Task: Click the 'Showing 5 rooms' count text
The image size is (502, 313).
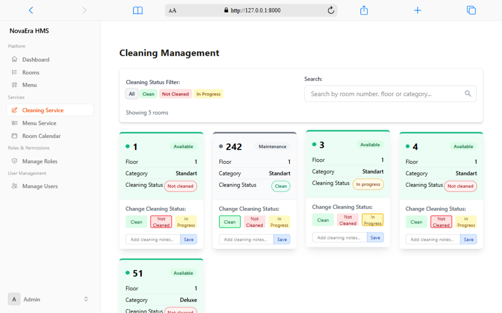Action: (x=147, y=113)
